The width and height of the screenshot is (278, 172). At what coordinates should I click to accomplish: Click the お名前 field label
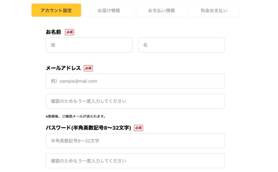click(x=54, y=32)
